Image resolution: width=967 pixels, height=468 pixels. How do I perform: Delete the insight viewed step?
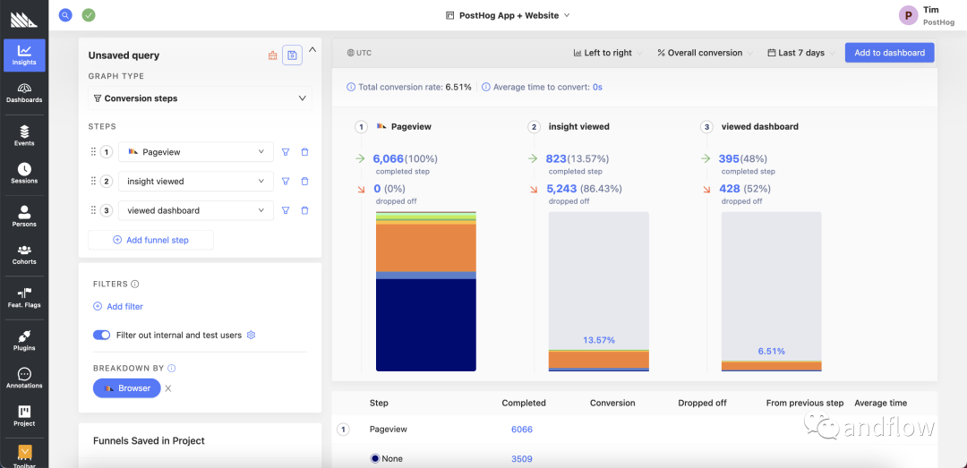coord(304,182)
